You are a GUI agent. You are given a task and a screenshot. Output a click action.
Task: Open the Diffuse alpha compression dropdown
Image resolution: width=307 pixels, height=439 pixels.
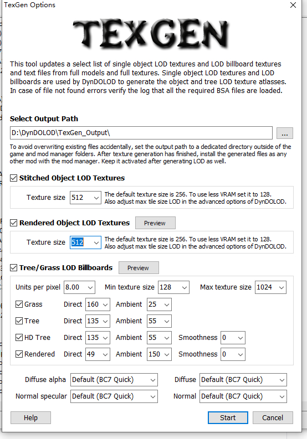(114, 380)
